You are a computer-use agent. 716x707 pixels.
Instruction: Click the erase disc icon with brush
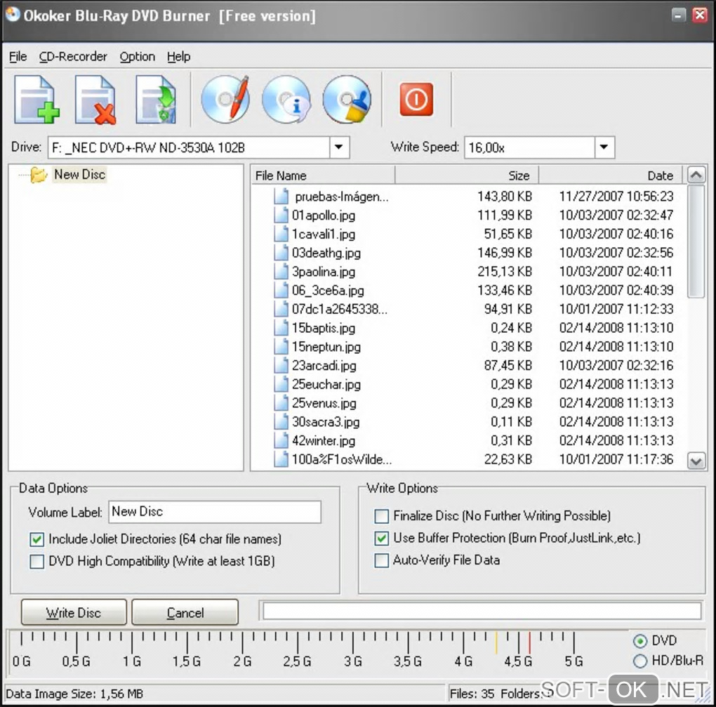pos(346,100)
